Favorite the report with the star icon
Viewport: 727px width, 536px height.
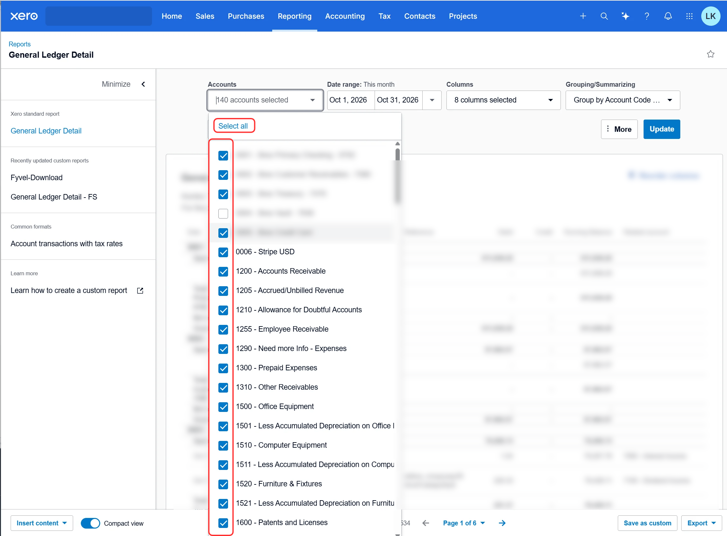click(x=711, y=54)
